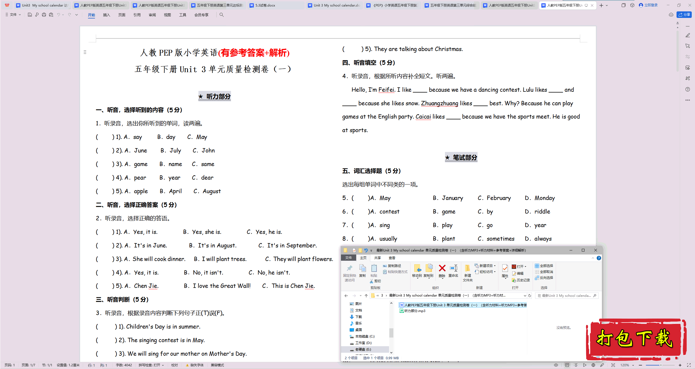The width and height of the screenshot is (695, 369).
Task: Click the Explorer search input field
Action: 567,296
